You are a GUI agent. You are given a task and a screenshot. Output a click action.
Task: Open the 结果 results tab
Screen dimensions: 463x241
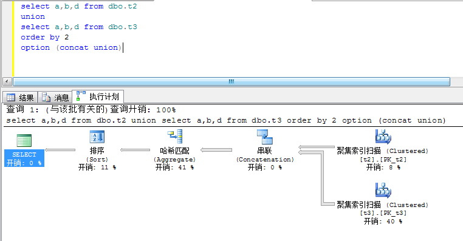21,97
